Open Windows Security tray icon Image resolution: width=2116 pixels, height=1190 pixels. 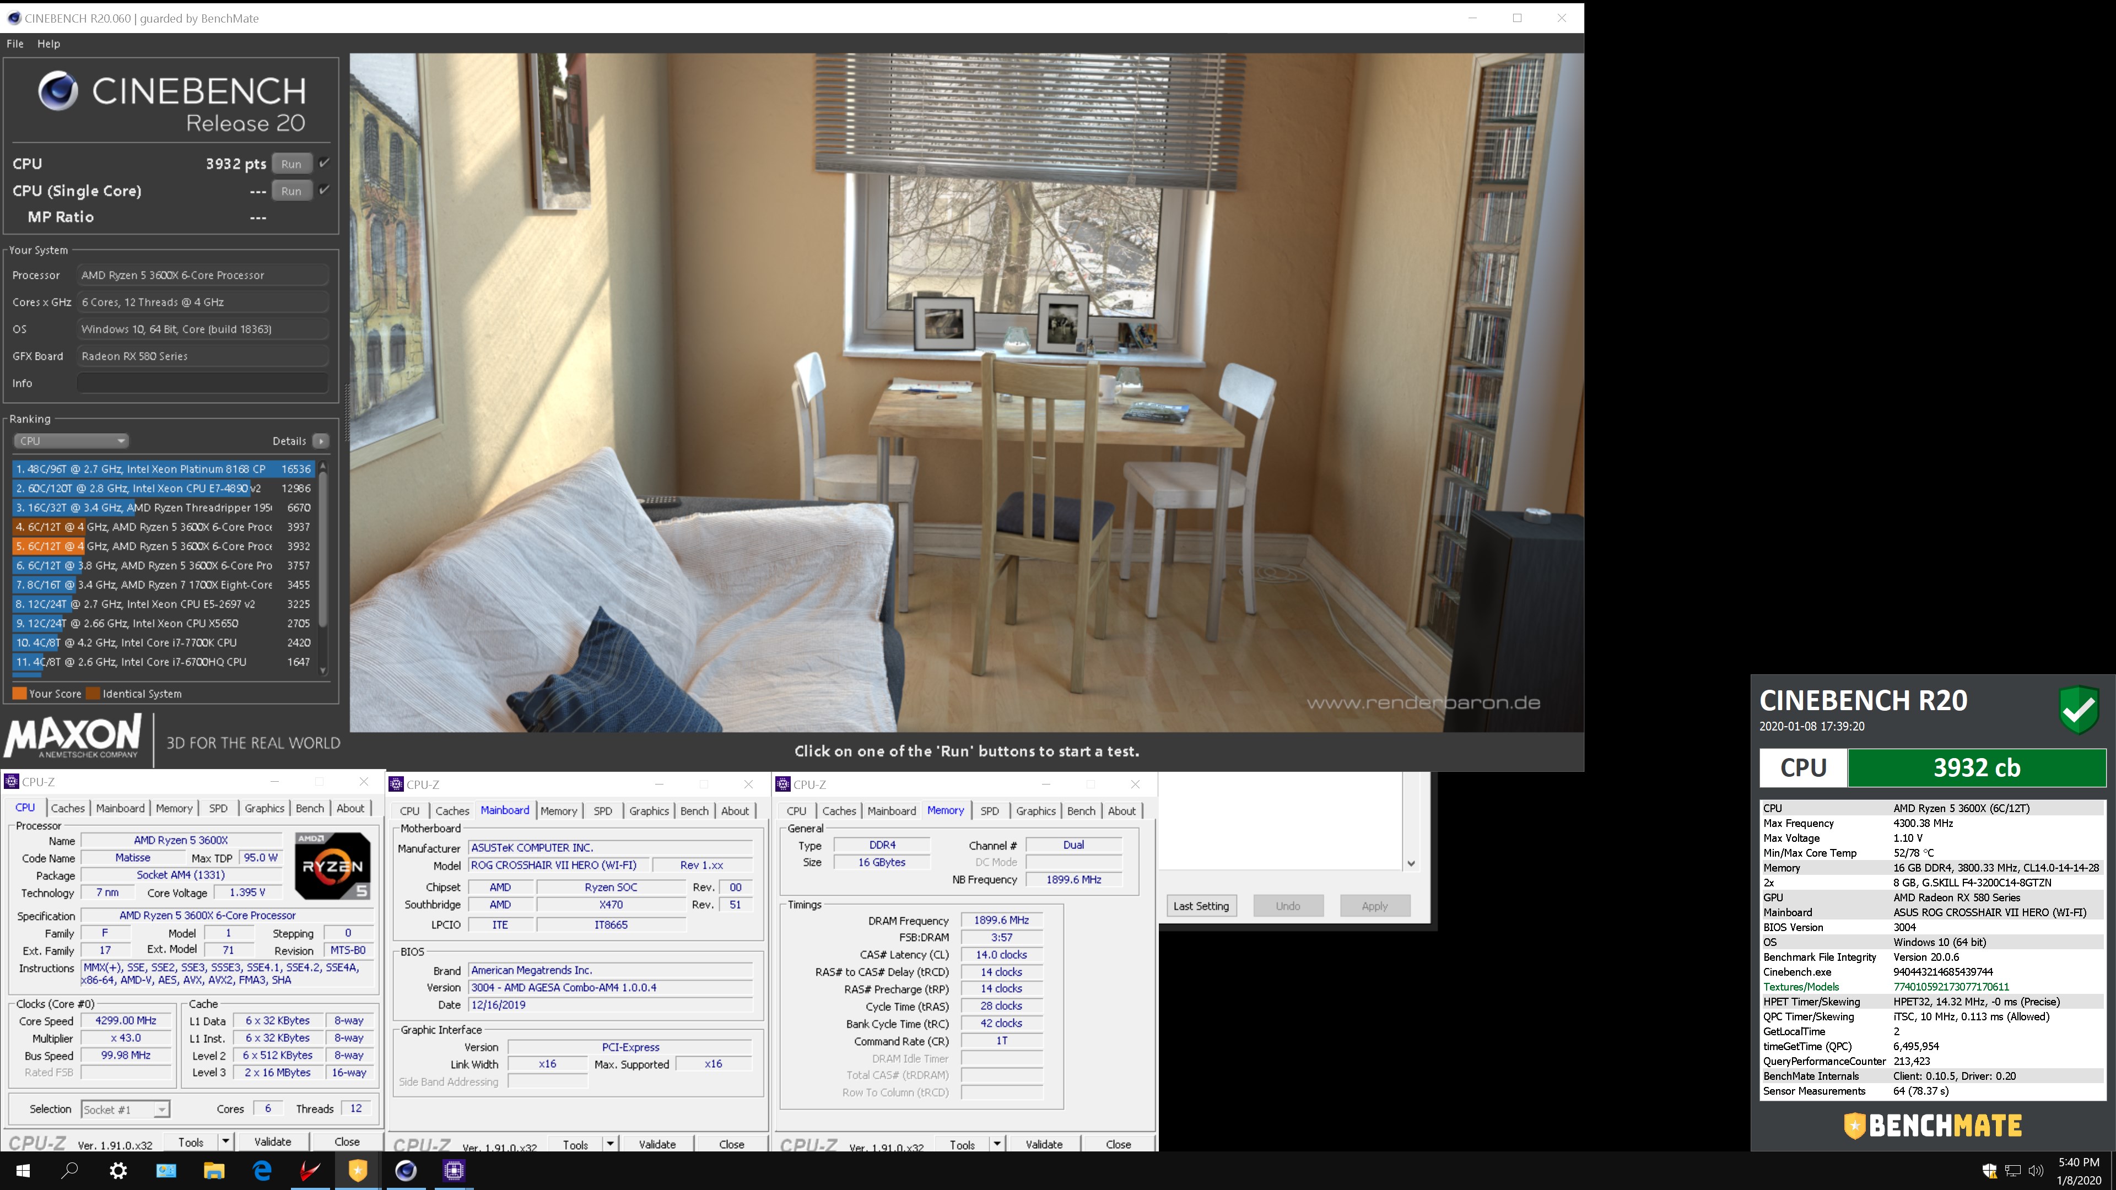(1989, 1170)
